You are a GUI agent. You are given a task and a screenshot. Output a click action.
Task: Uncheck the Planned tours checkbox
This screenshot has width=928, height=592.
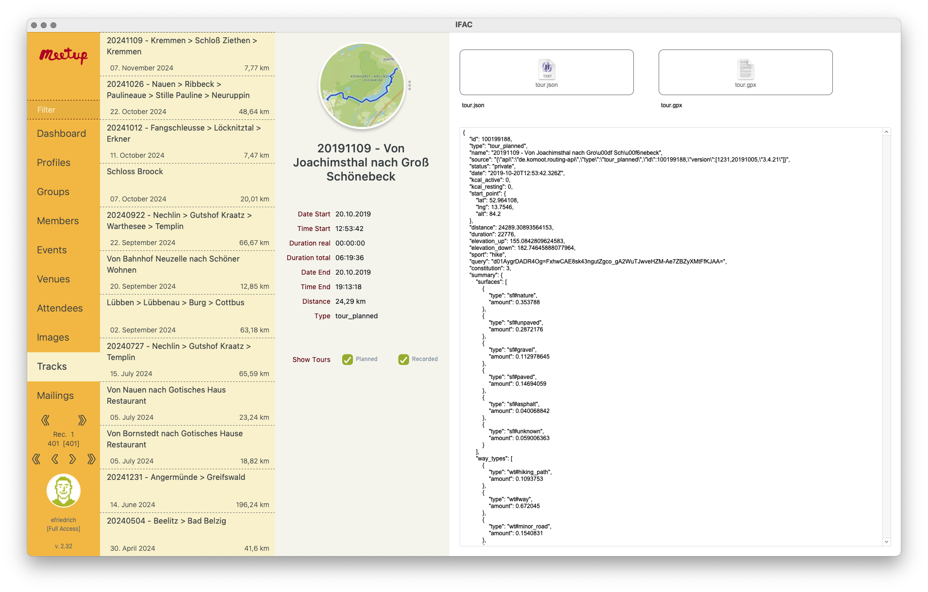[348, 360]
